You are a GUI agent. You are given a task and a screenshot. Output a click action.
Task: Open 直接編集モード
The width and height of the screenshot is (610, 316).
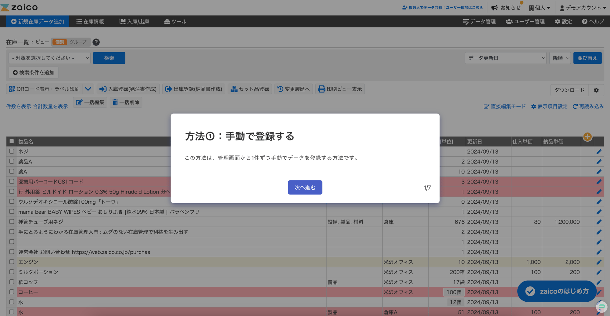[x=505, y=107]
